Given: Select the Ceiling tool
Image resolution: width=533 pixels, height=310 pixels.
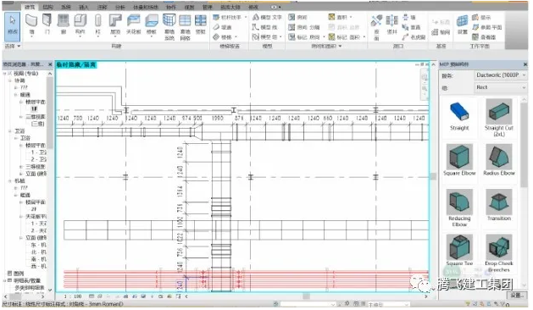Looking at the screenshot, I should [134, 25].
